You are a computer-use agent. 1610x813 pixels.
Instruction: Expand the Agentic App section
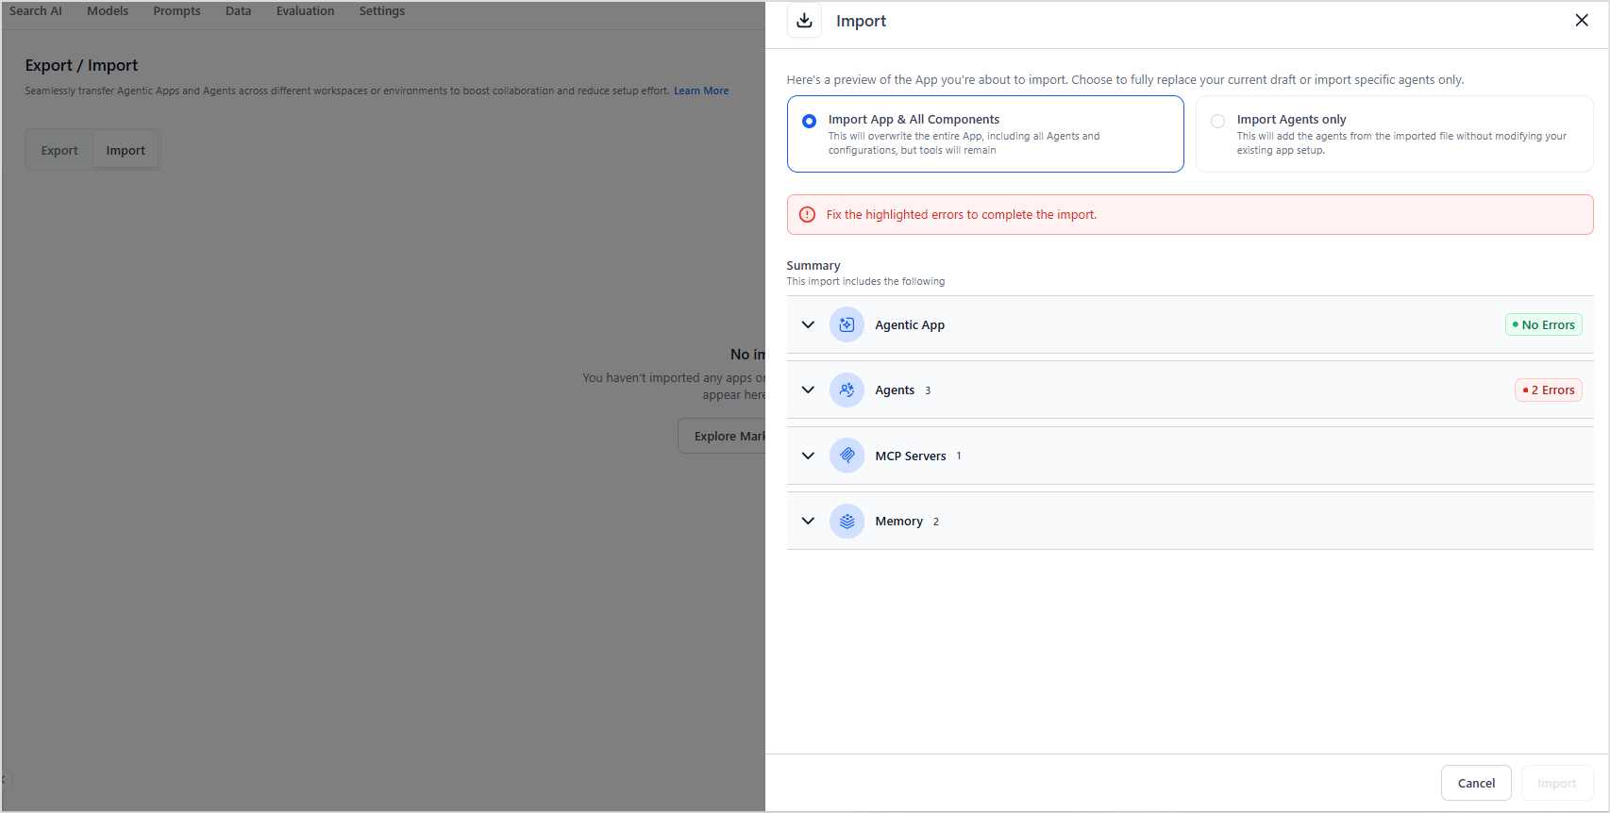tap(808, 324)
